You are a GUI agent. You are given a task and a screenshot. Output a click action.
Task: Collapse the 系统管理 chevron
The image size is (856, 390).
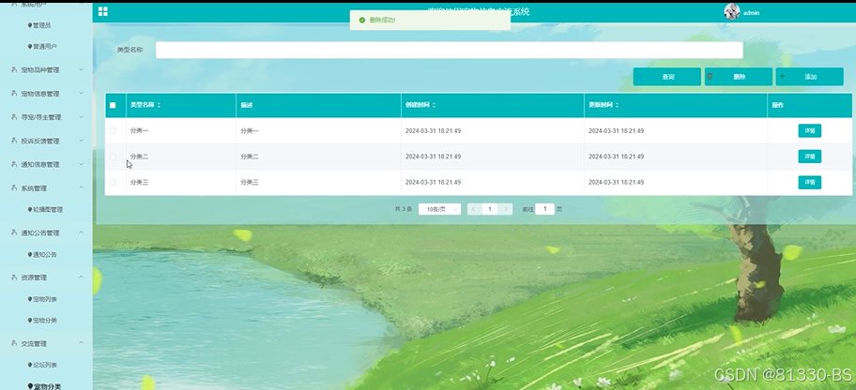pos(81,187)
